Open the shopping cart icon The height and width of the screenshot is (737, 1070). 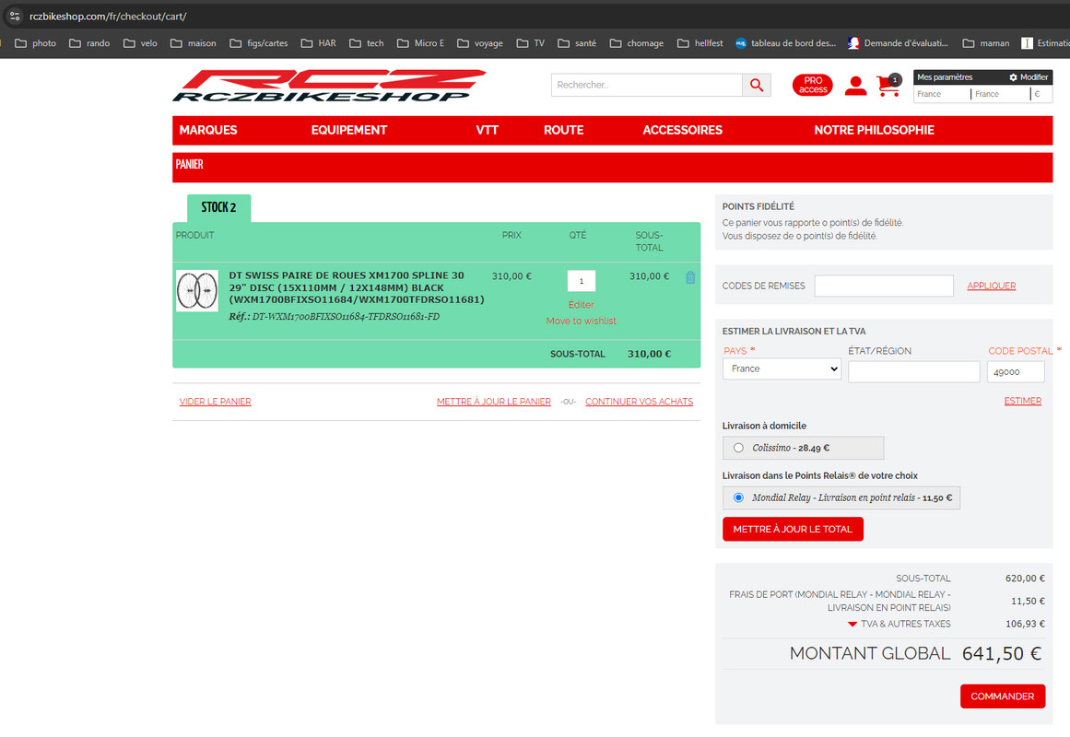coord(888,86)
